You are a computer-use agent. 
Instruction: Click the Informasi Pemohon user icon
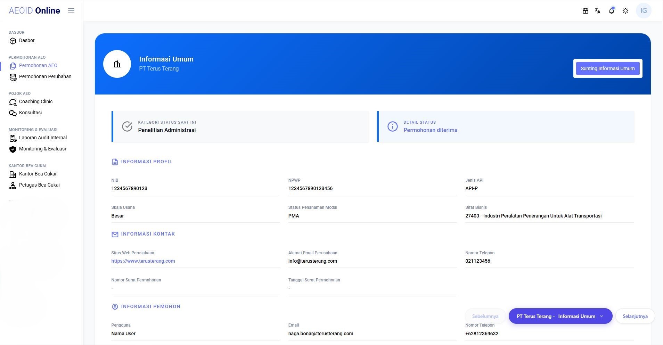pos(115,307)
